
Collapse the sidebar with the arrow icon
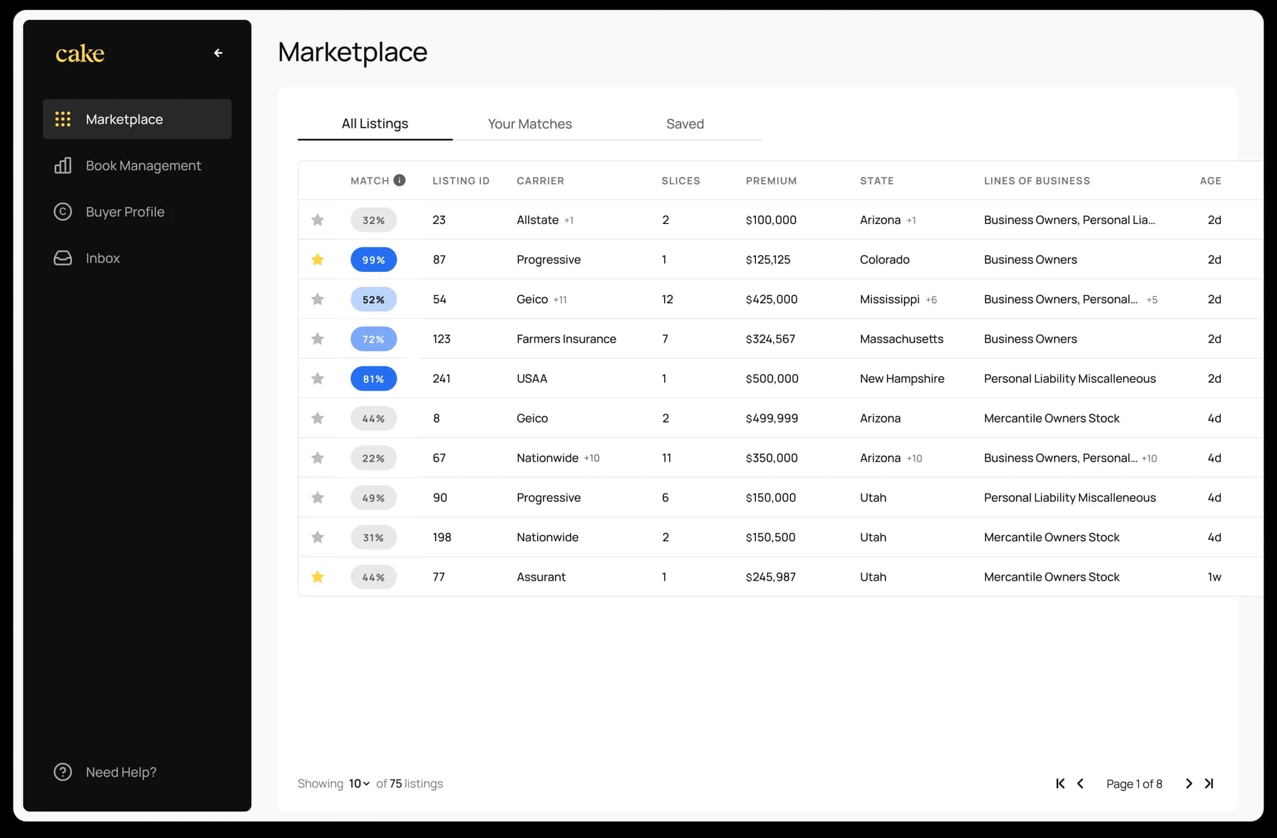pyautogui.click(x=218, y=53)
